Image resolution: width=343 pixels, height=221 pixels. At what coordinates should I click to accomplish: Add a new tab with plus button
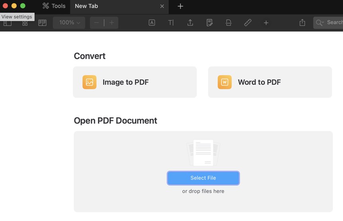[x=180, y=6]
